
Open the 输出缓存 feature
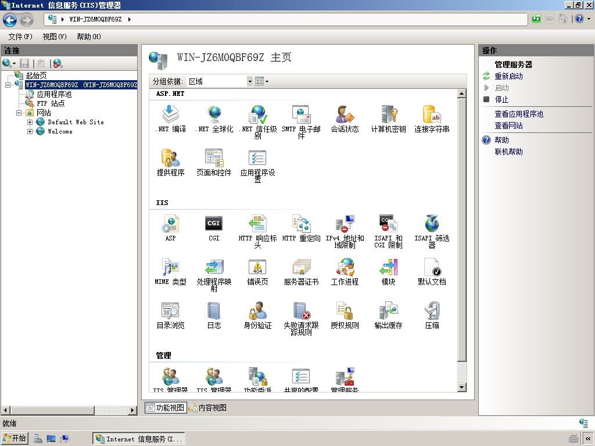(388, 315)
